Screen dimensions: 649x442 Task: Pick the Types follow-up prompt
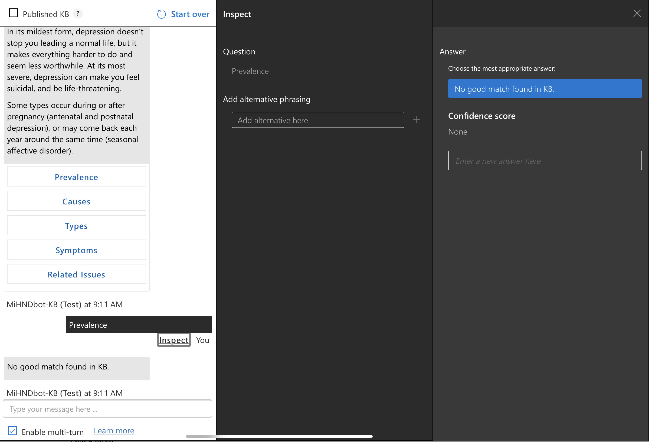pyautogui.click(x=76, y=226)
